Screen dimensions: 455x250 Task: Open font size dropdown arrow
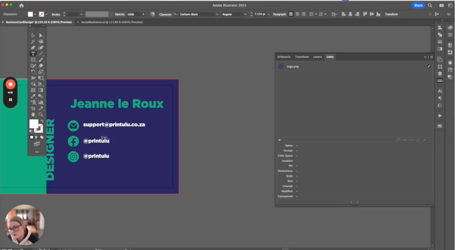[269, 14]
